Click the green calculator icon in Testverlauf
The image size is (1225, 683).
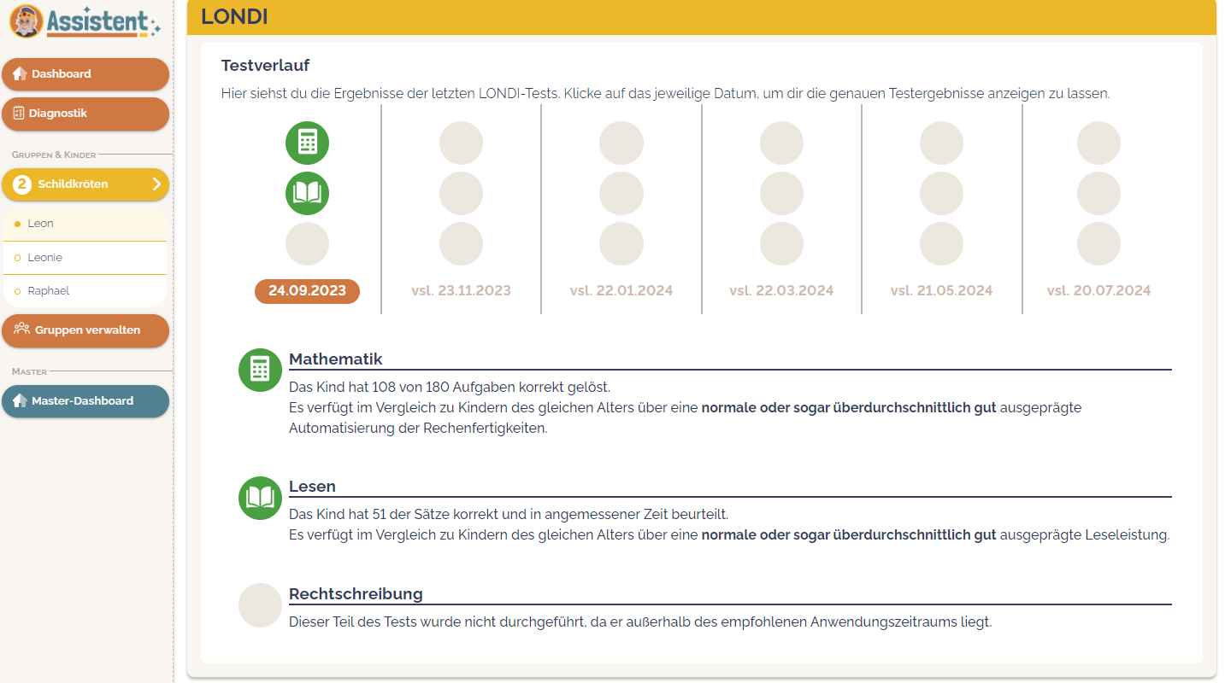[307, 143]
